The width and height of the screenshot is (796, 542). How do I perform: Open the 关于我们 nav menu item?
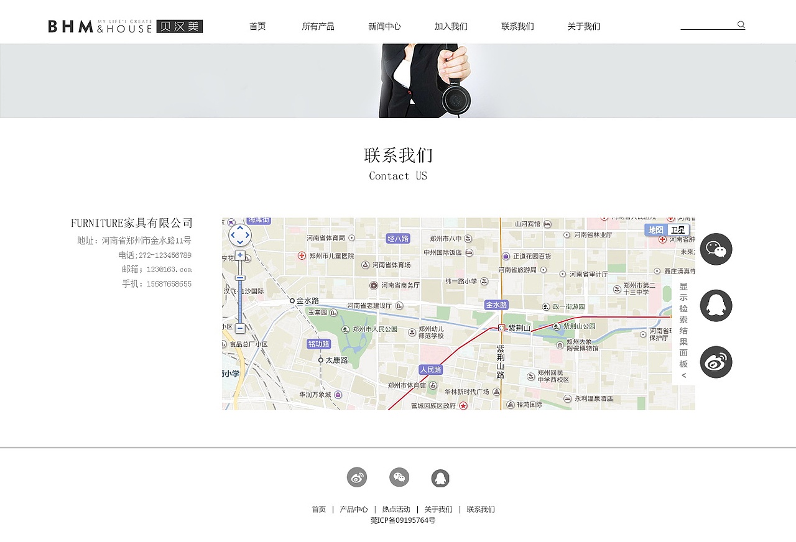[x=584, y=27]
